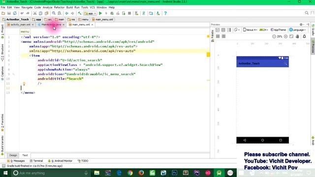Switch to the Text editor tab

pos(25,155)
